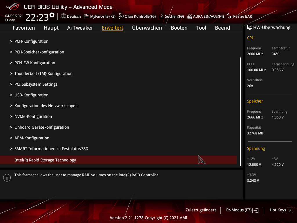Open the Ai Tweaker tab
The width and height of the screenshot is (297, 223).
point(80,28)
